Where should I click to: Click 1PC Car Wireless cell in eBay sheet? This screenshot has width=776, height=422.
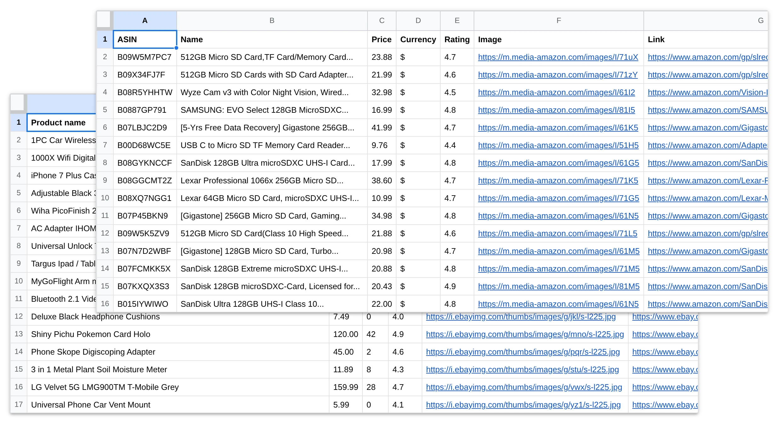coord(61,140)
